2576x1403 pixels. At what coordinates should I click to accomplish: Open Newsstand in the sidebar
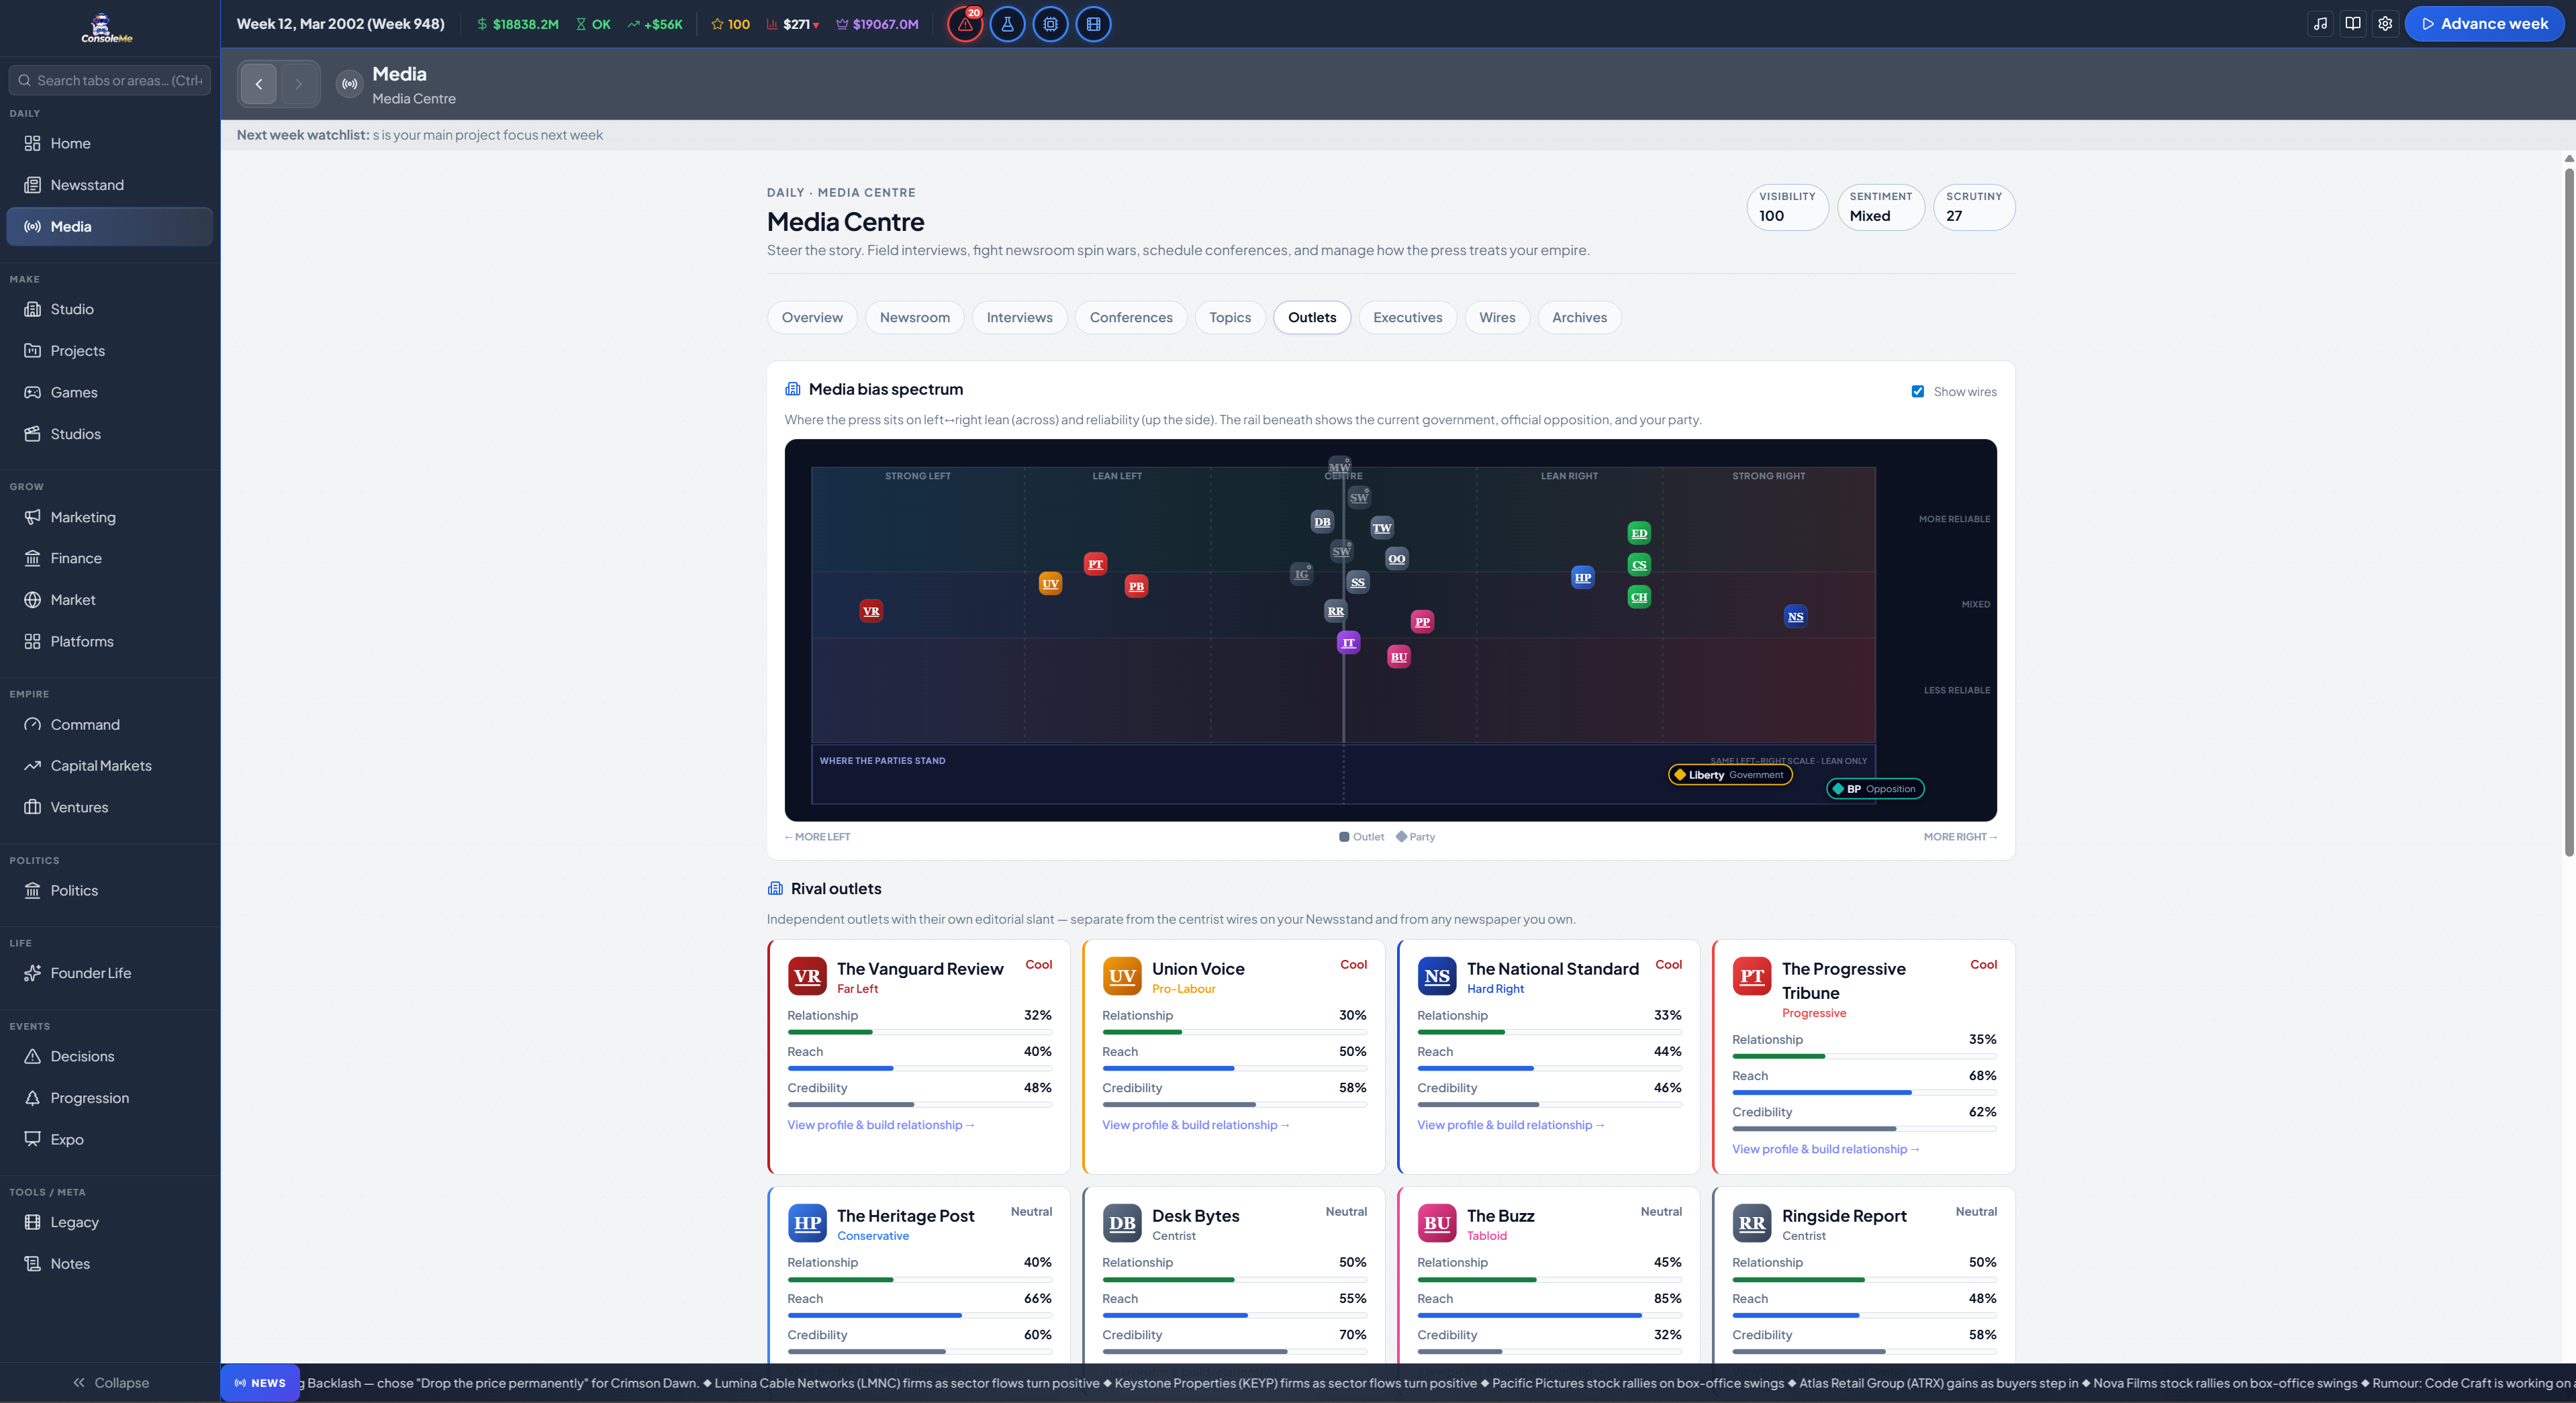(110, 185)
